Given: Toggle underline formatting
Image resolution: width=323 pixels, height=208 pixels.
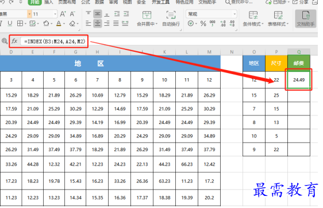Looking at the screenshot, I should pos(10,24).
